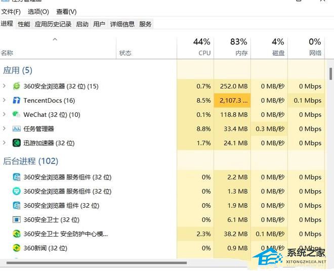Image resolution: width=334 pixels, height=271 pixels.
Task: Expand the 360安全浏览器 process group
Action: (4, 86)
